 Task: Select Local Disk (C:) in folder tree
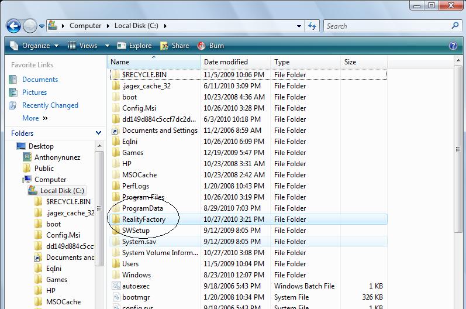(x=62, y=191)
